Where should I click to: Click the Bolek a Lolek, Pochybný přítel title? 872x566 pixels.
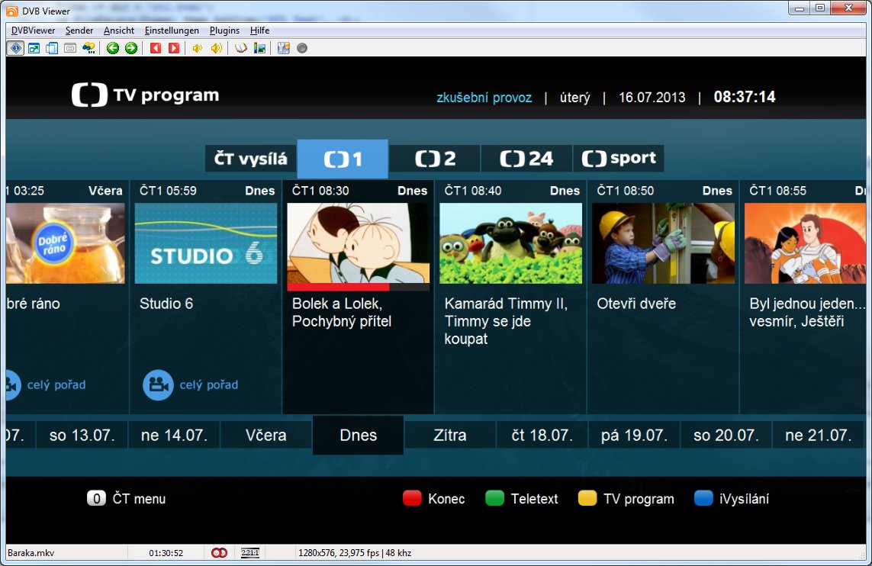click(x=342, y=313)
